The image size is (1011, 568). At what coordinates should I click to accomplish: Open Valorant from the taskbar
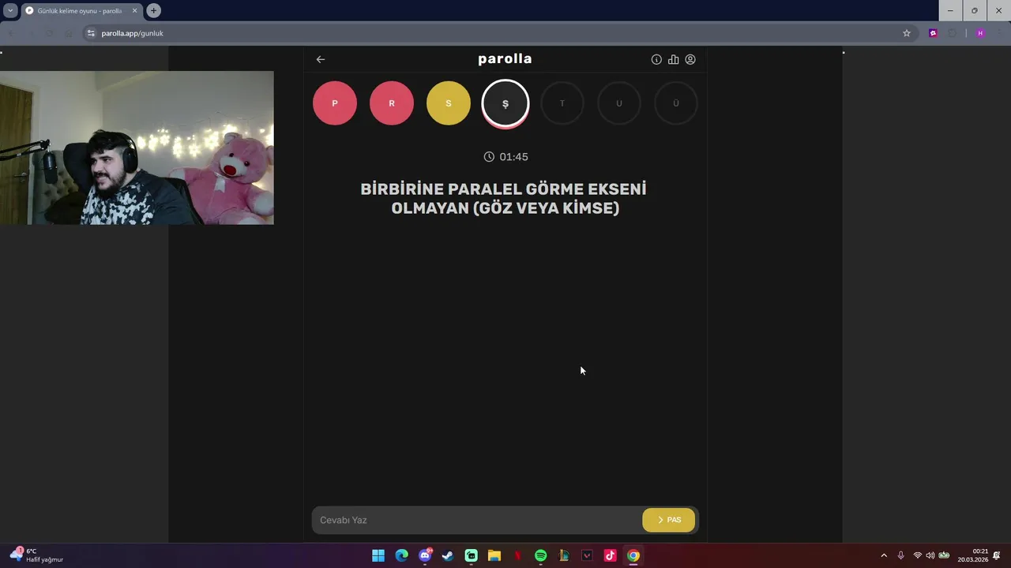587,555
